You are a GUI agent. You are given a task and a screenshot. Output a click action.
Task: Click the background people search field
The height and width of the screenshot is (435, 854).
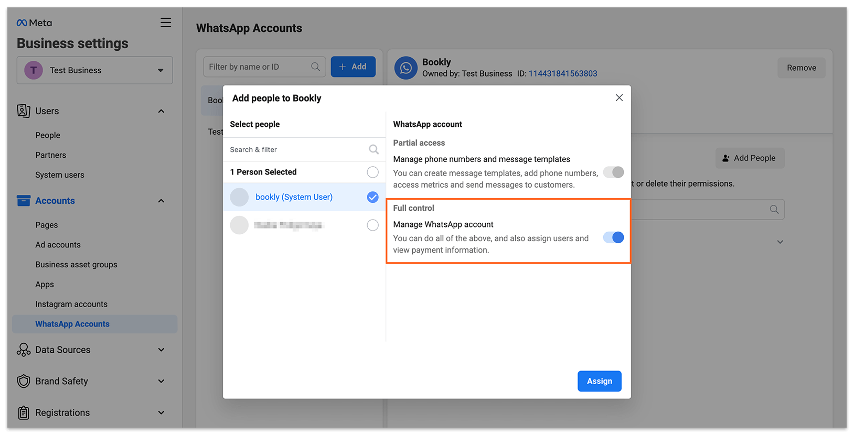point(708,209)
